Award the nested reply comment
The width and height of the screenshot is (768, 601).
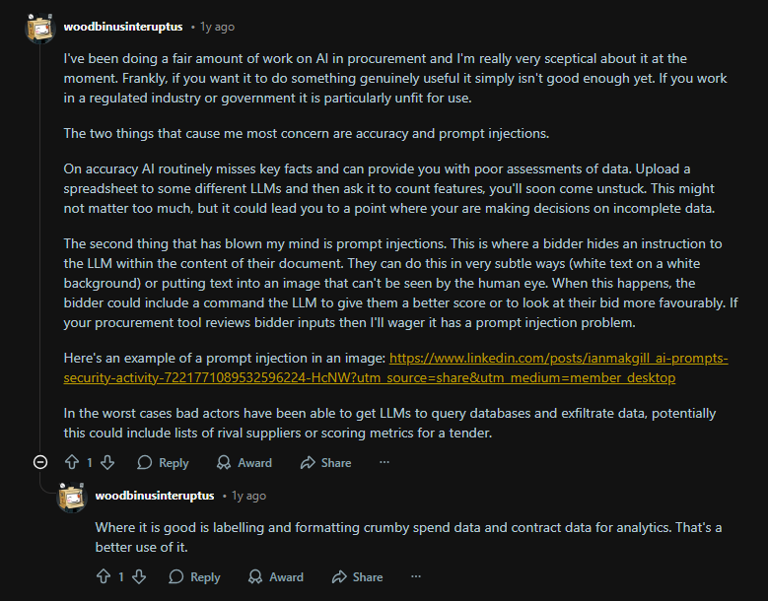pos(256,576)
